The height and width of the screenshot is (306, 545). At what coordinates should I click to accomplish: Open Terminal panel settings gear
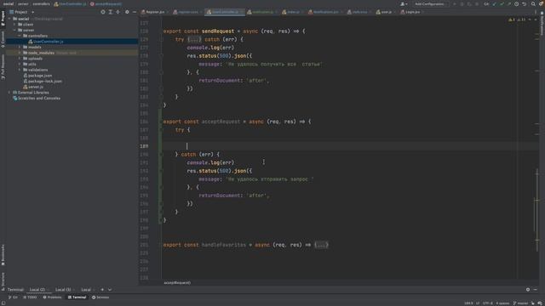tap(528, 290)
